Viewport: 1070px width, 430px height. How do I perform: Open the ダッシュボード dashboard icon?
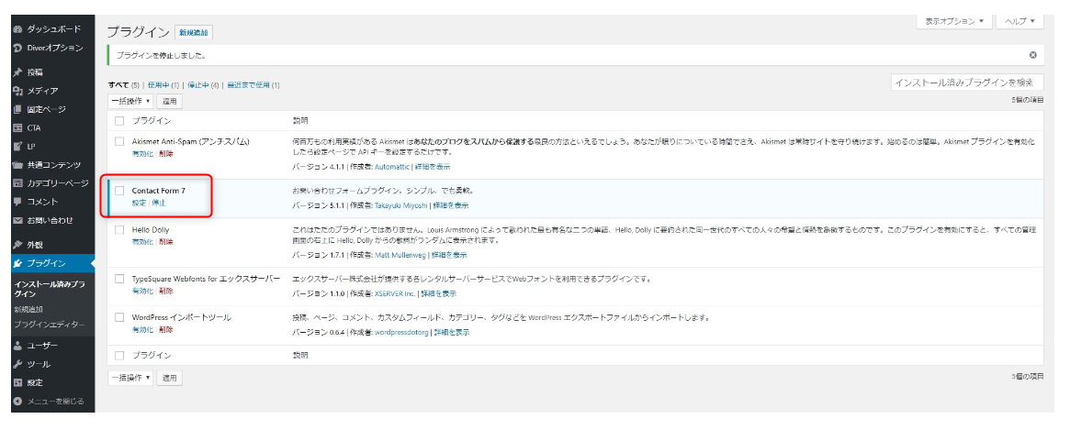[x=17, y=29]
